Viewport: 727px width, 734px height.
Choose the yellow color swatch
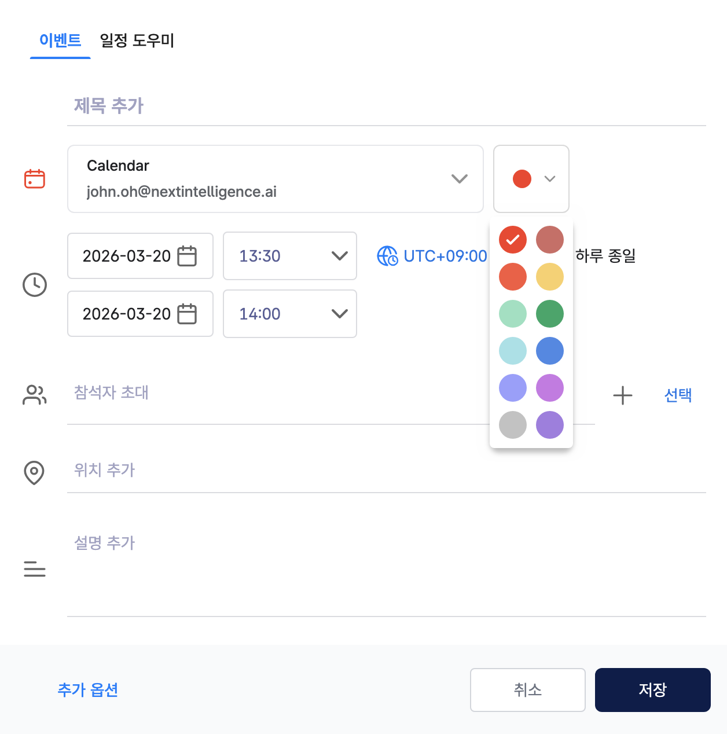550,277
